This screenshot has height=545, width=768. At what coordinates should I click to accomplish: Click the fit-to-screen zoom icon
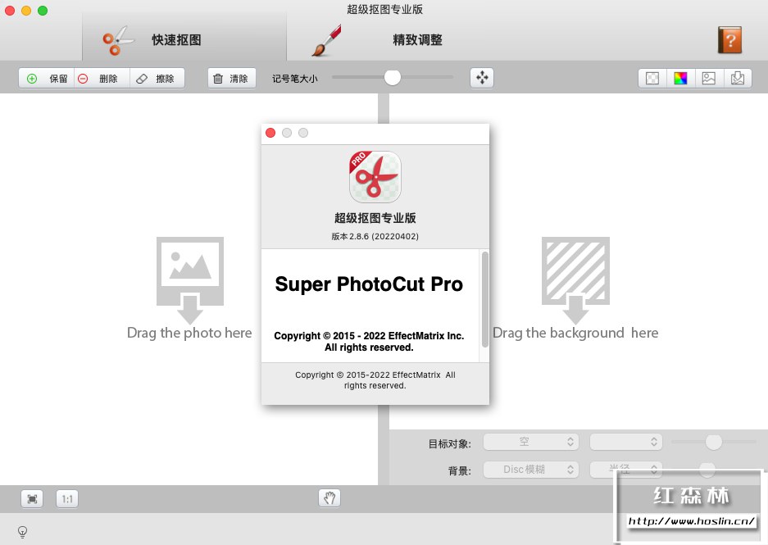(32, 499)
